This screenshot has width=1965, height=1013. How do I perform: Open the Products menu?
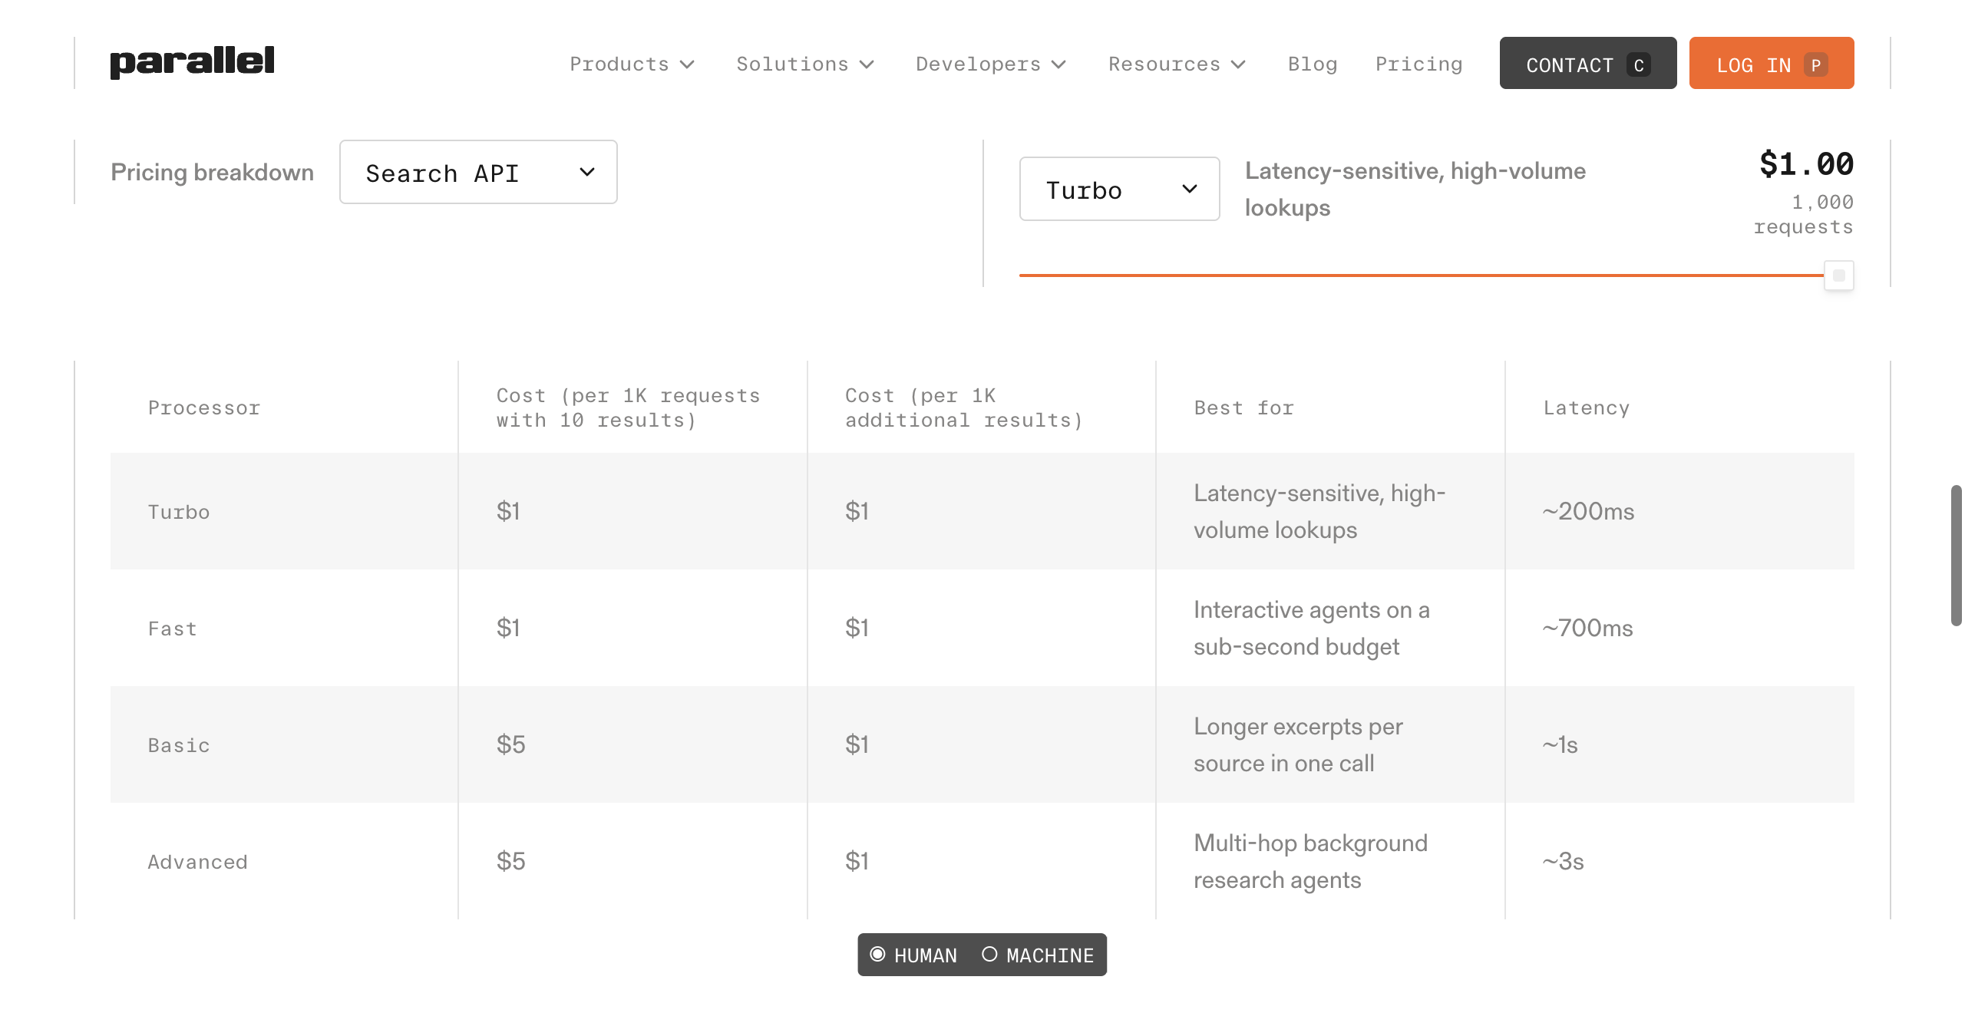(632, 64)
